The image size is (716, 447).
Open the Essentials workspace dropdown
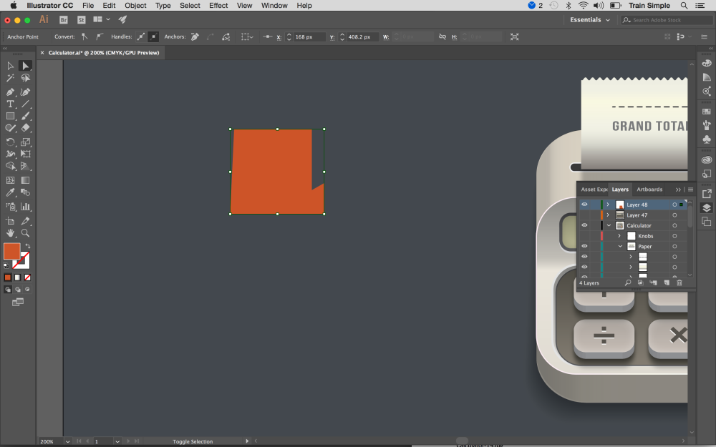coord(589,19)
